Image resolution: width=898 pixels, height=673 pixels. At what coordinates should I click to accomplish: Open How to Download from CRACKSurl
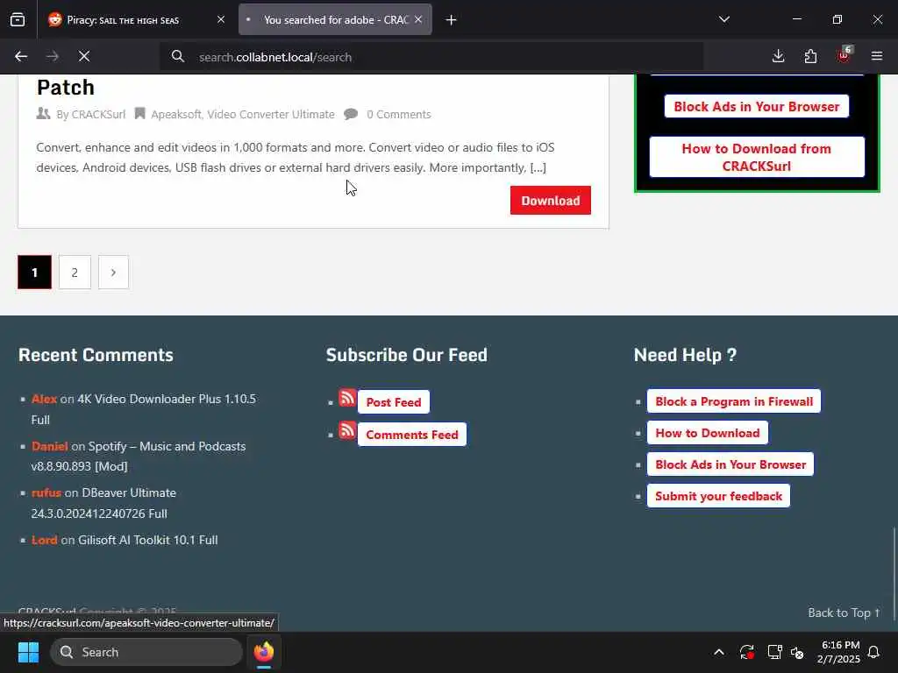tap(757, 157)
